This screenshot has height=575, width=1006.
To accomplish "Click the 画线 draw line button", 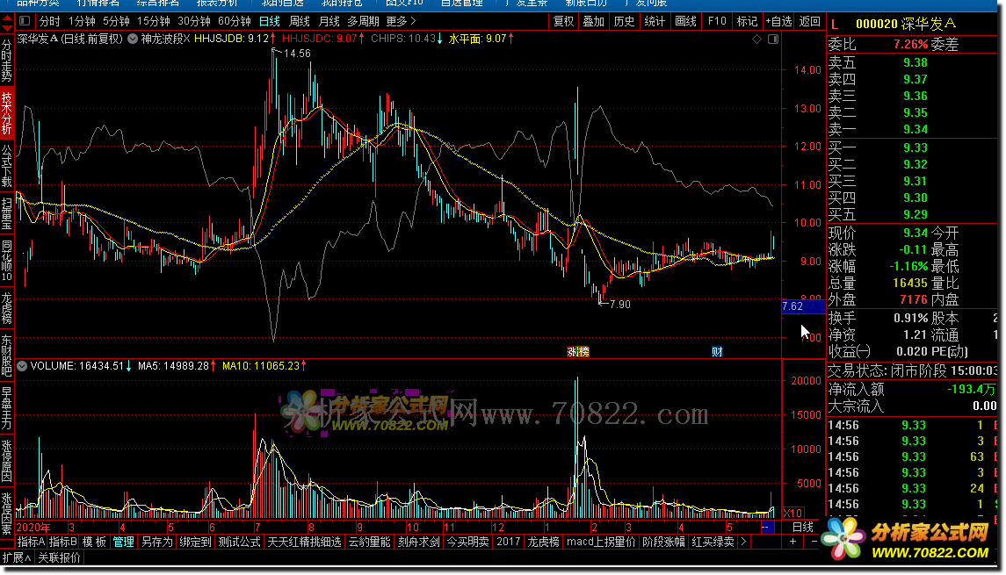I will pos(686,21).
